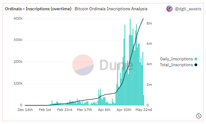Select the tallest teal bar reaching 400k
Screen dimensions: 206x124
tap(130, 62)
